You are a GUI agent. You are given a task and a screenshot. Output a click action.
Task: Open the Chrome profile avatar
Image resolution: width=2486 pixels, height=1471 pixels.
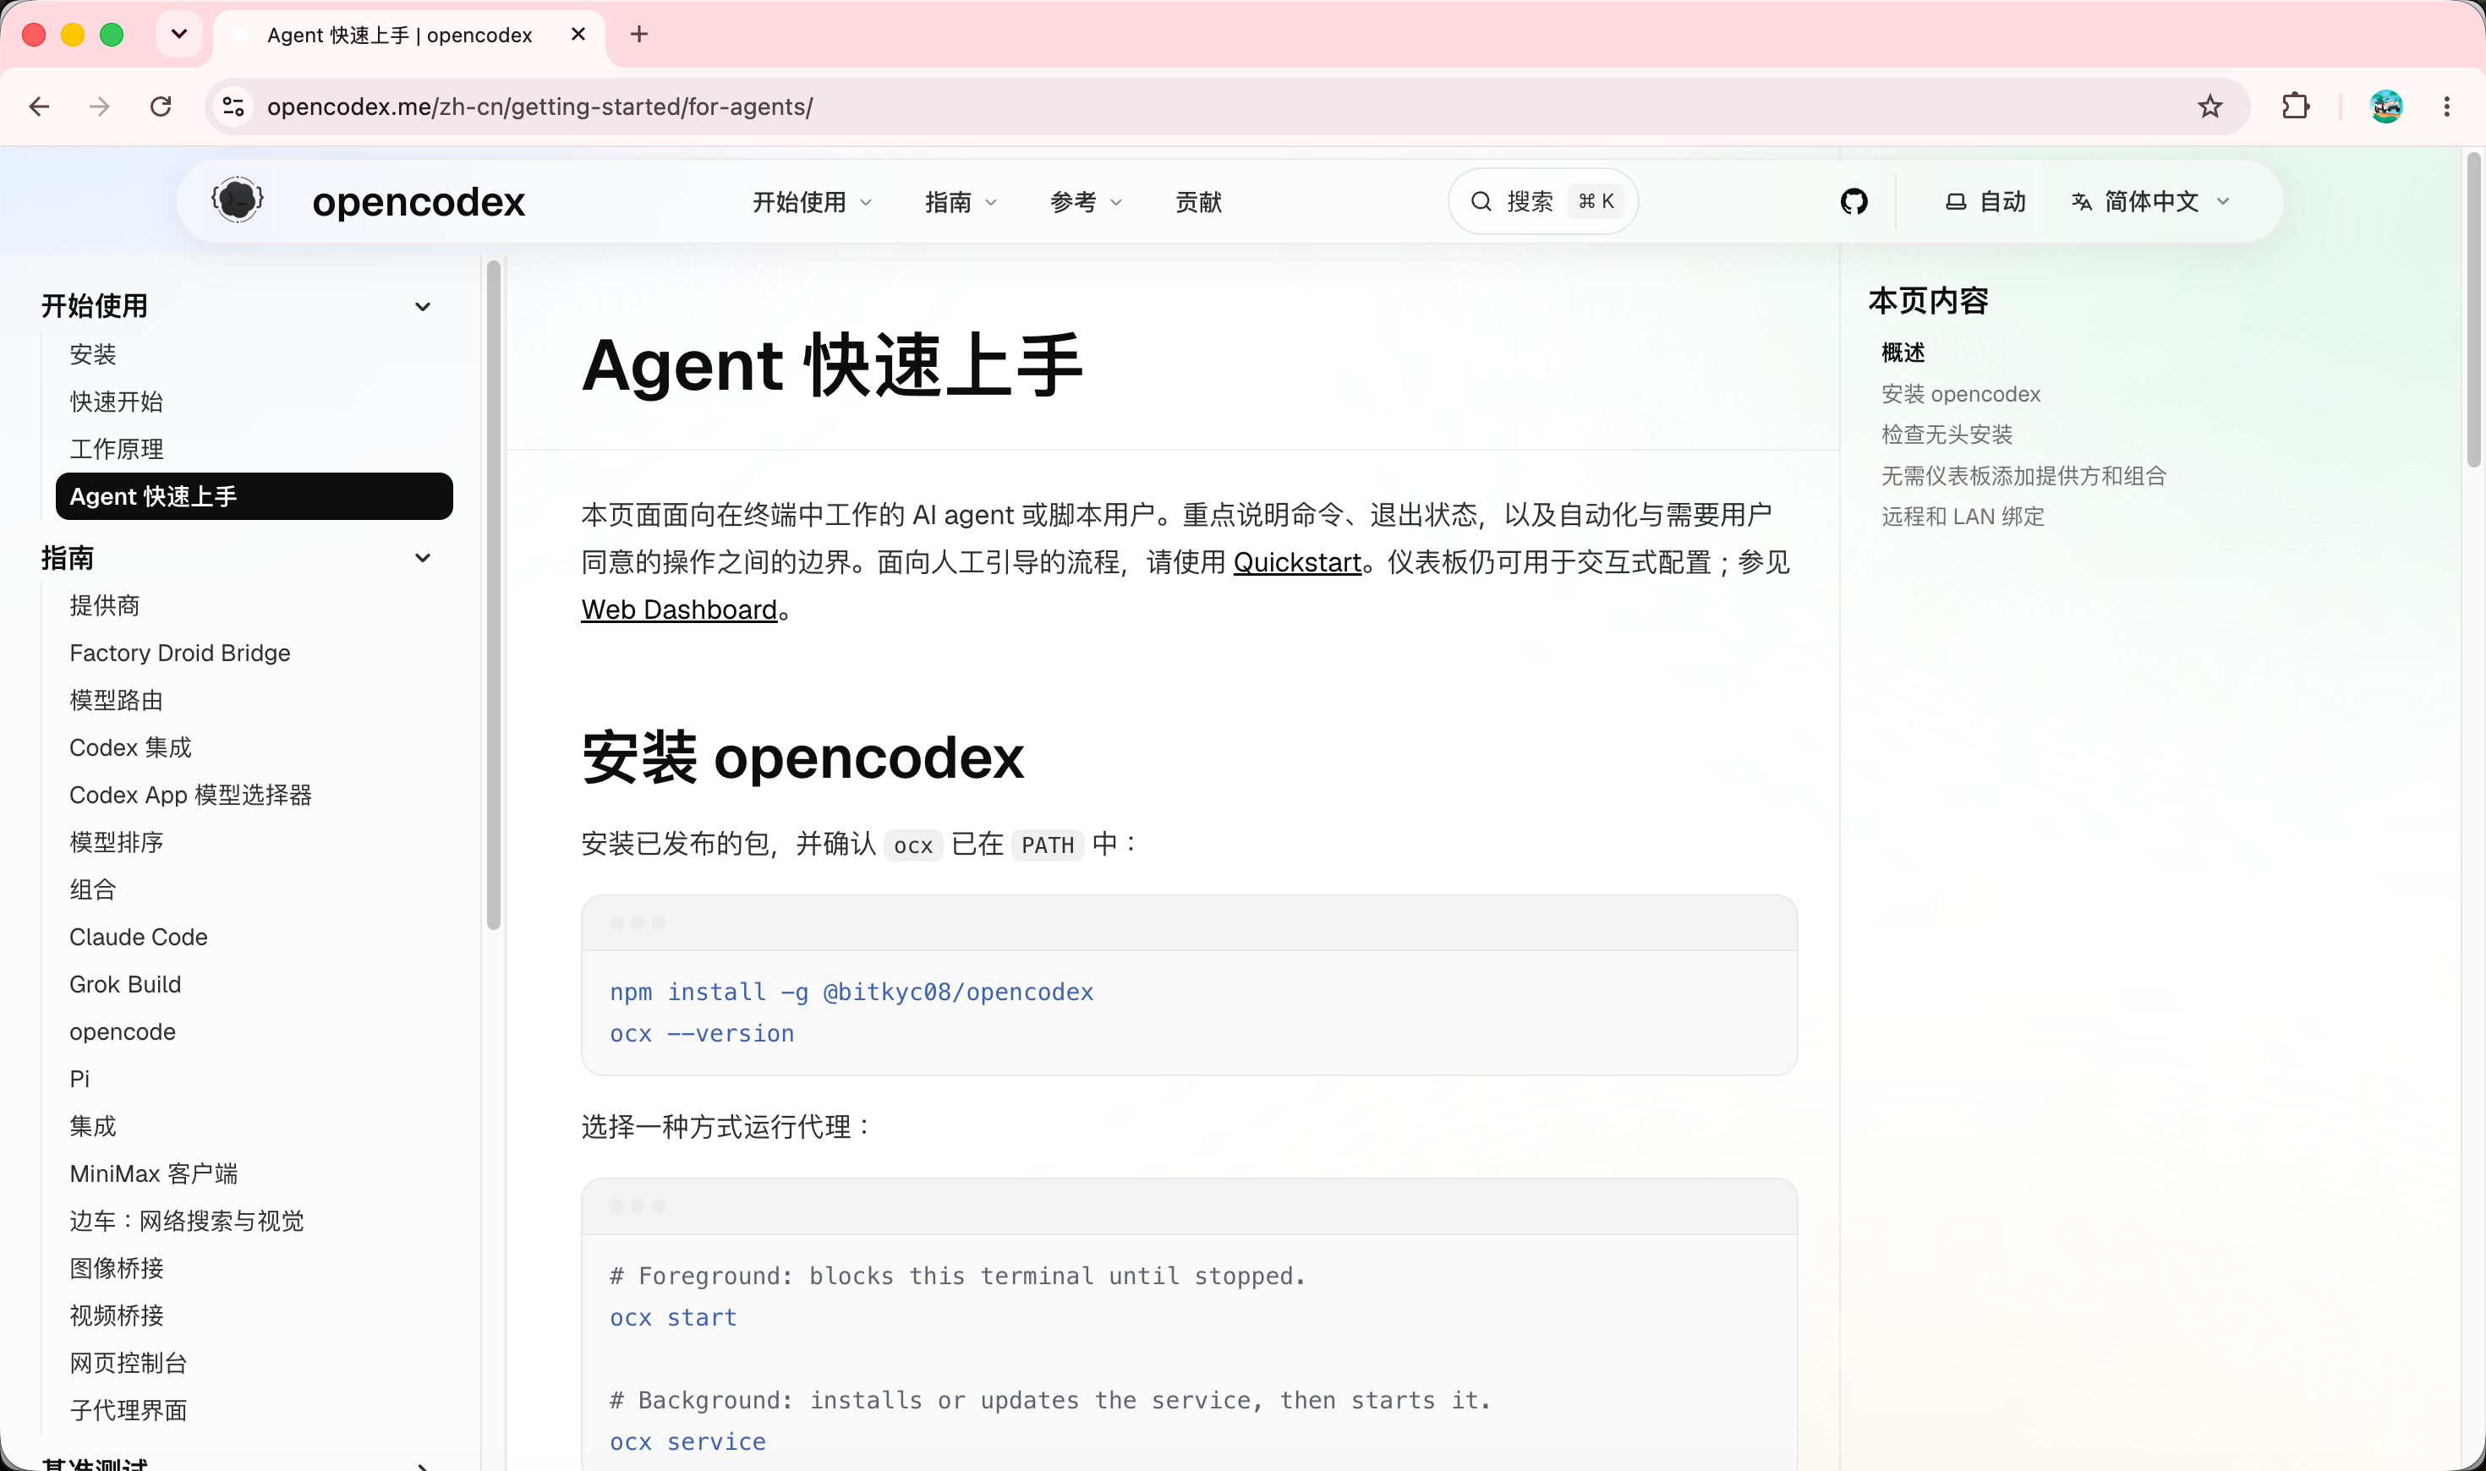2386,106
